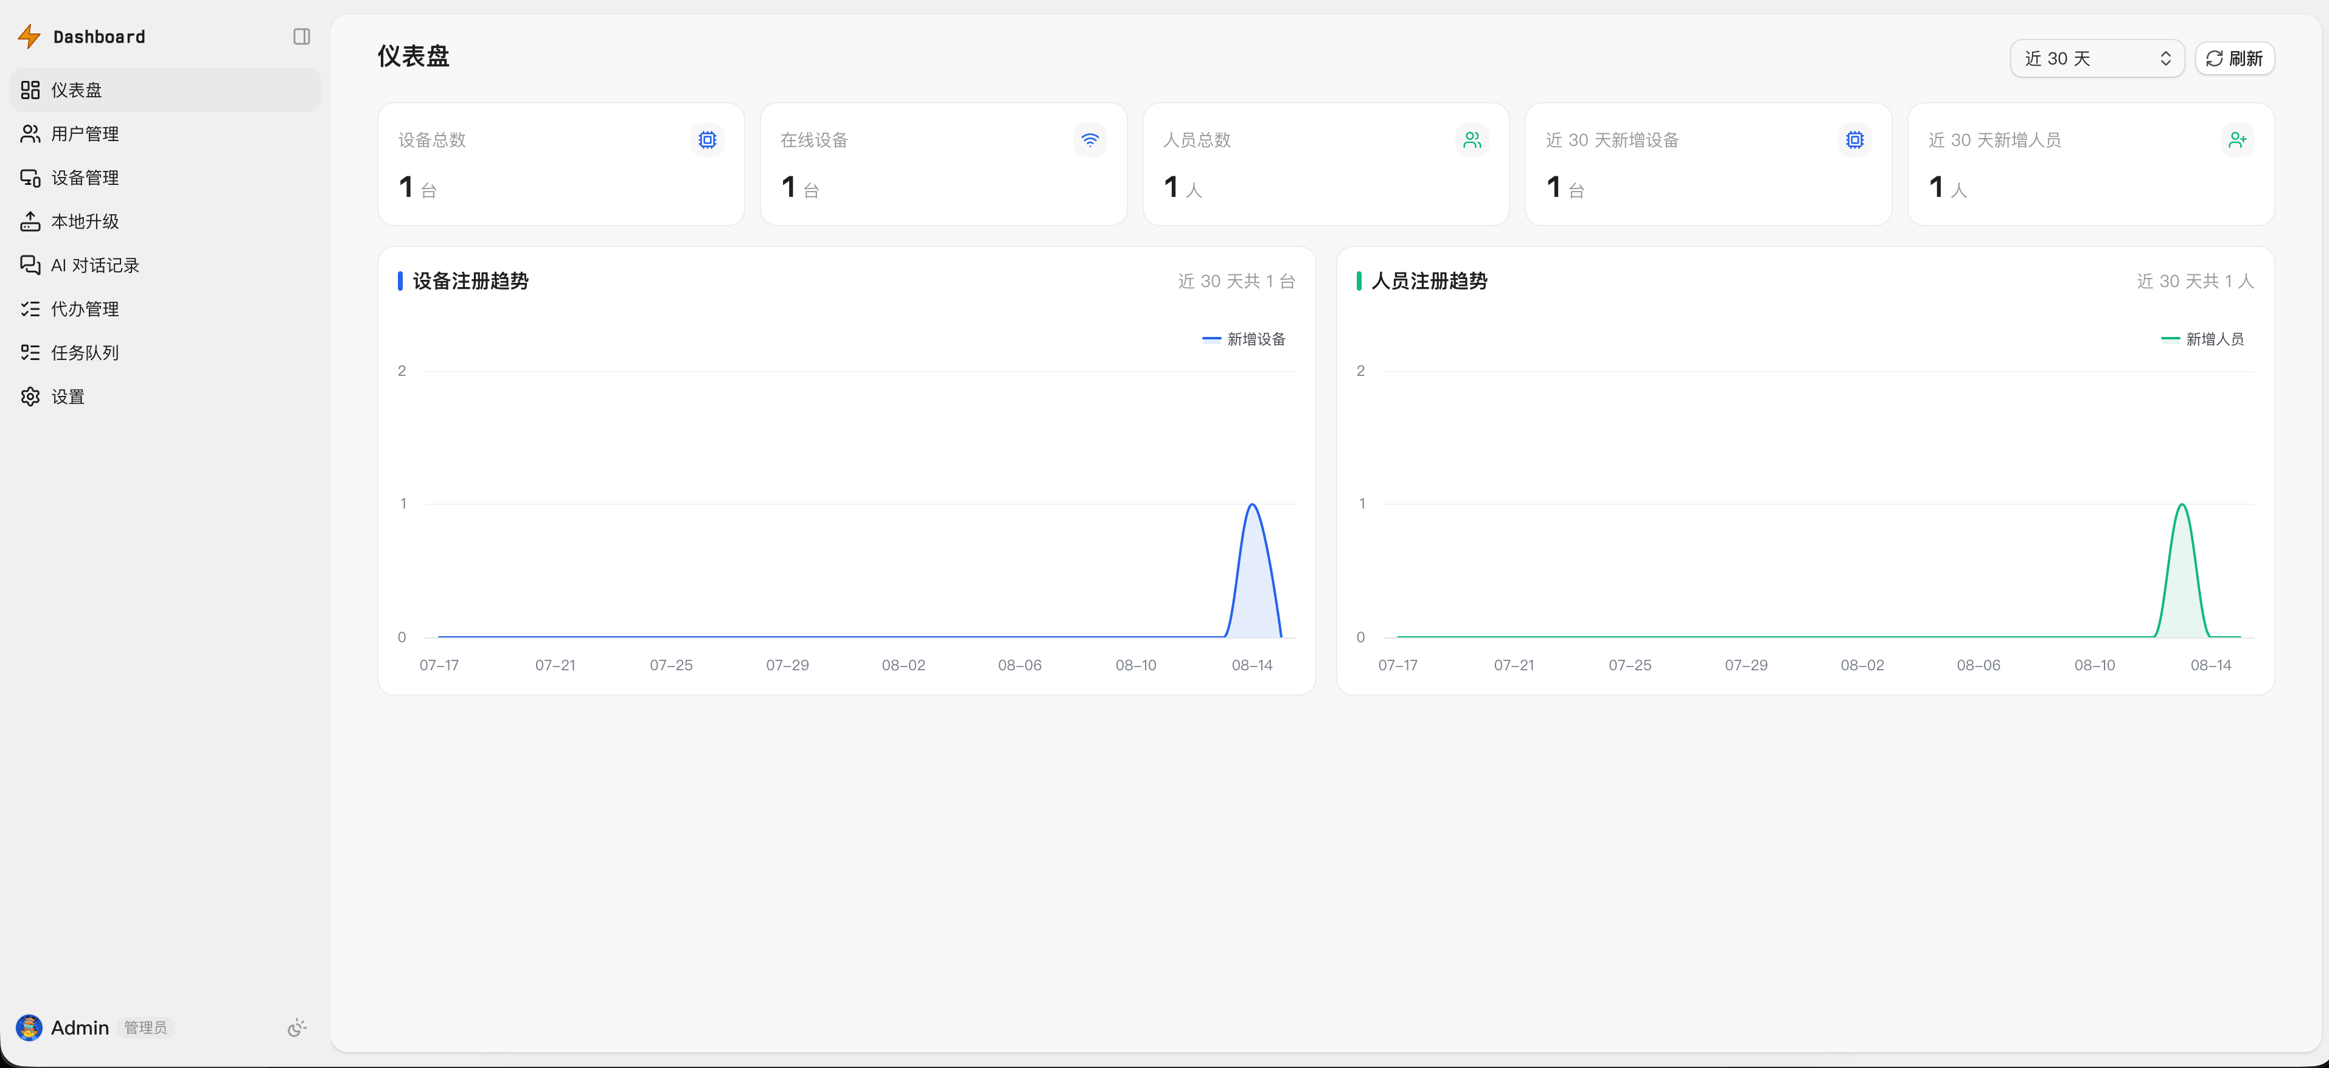This screenshot has height=1068, width=2329.
Task: Click the 管理员 role badge
Action: tap(145, 1027)
